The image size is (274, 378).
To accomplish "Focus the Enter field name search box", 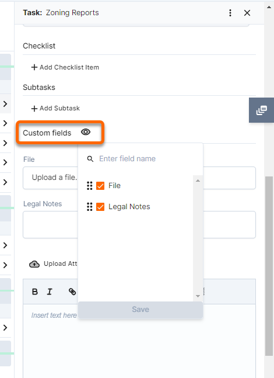I will pyautogui.click(x=145, y=159).
